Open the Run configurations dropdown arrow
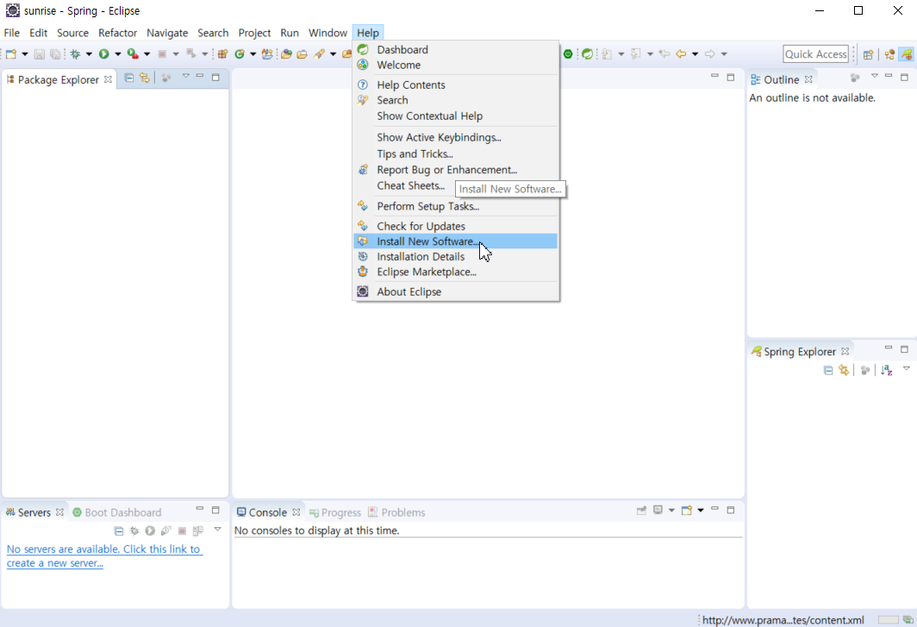This screenshot has height=627, width=917. pyautogui.click(x=117, y=53)
